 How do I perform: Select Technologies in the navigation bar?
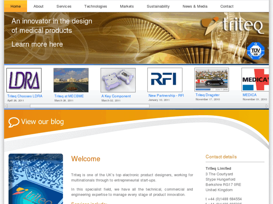tap(96, 6)
